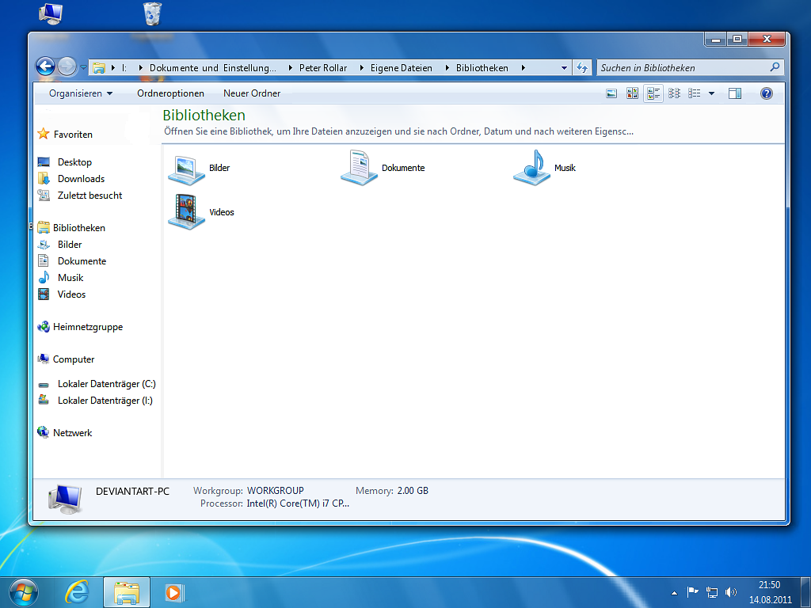Open the Videos library icon
811x608 pixels.
tap(186, 212)
